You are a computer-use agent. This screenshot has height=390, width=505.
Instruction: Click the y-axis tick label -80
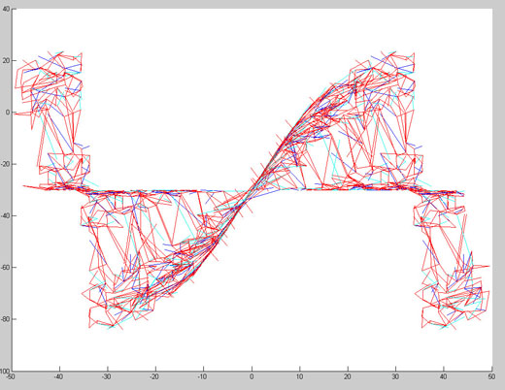coord(5,319)
